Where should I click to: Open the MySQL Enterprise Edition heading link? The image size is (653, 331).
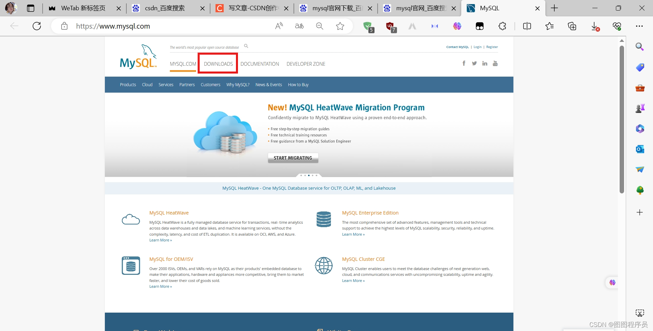(370, 213)
